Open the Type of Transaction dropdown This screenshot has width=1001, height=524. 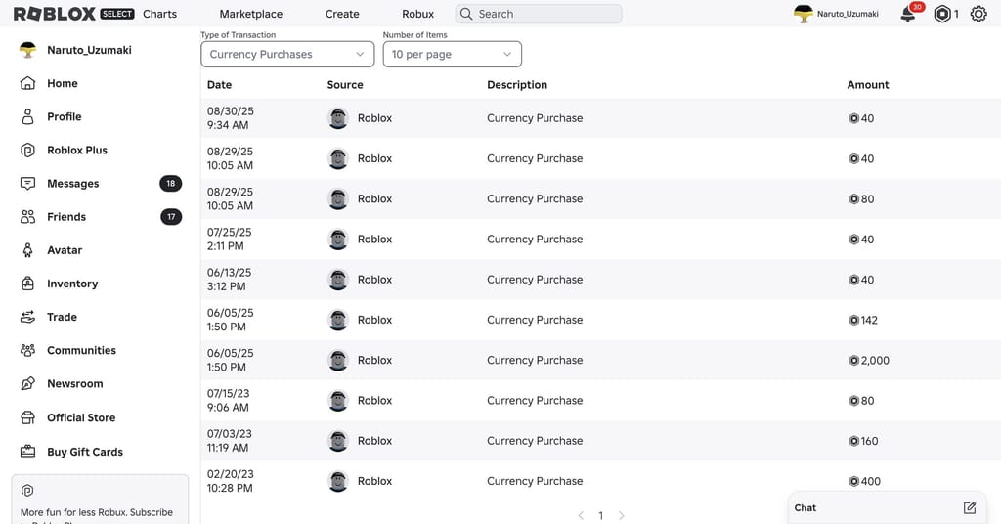click(x=287, y=54)
